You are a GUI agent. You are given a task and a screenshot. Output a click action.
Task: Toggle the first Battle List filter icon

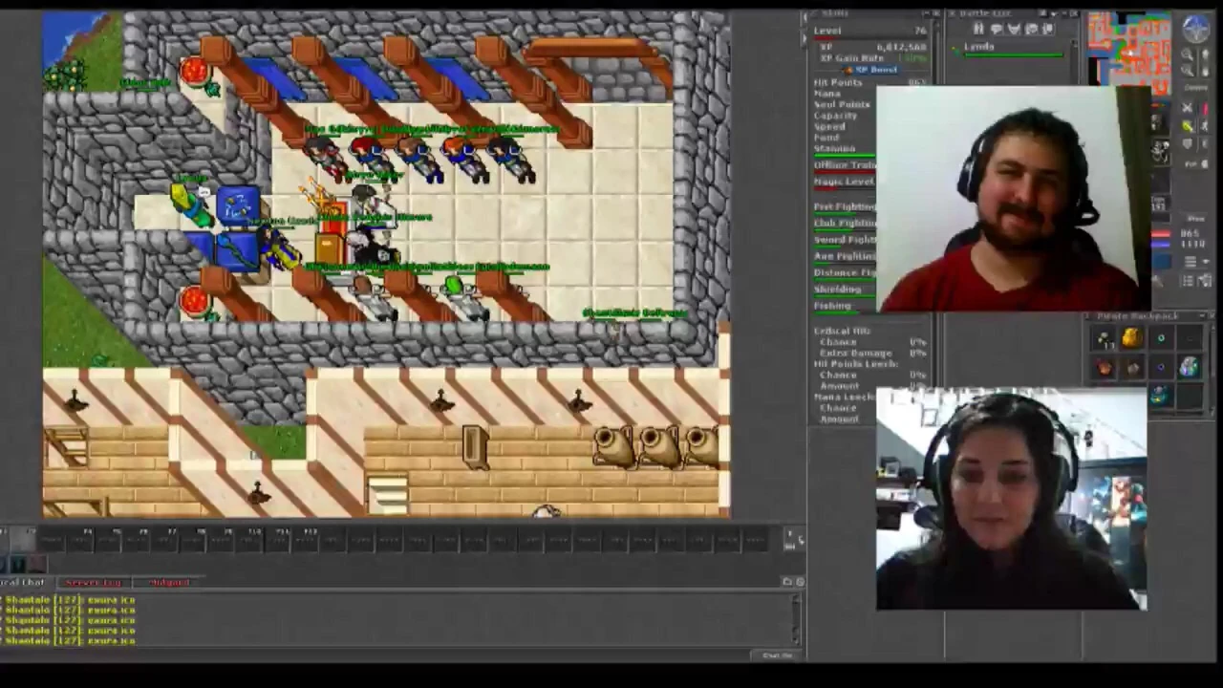[x=976, y=29]
